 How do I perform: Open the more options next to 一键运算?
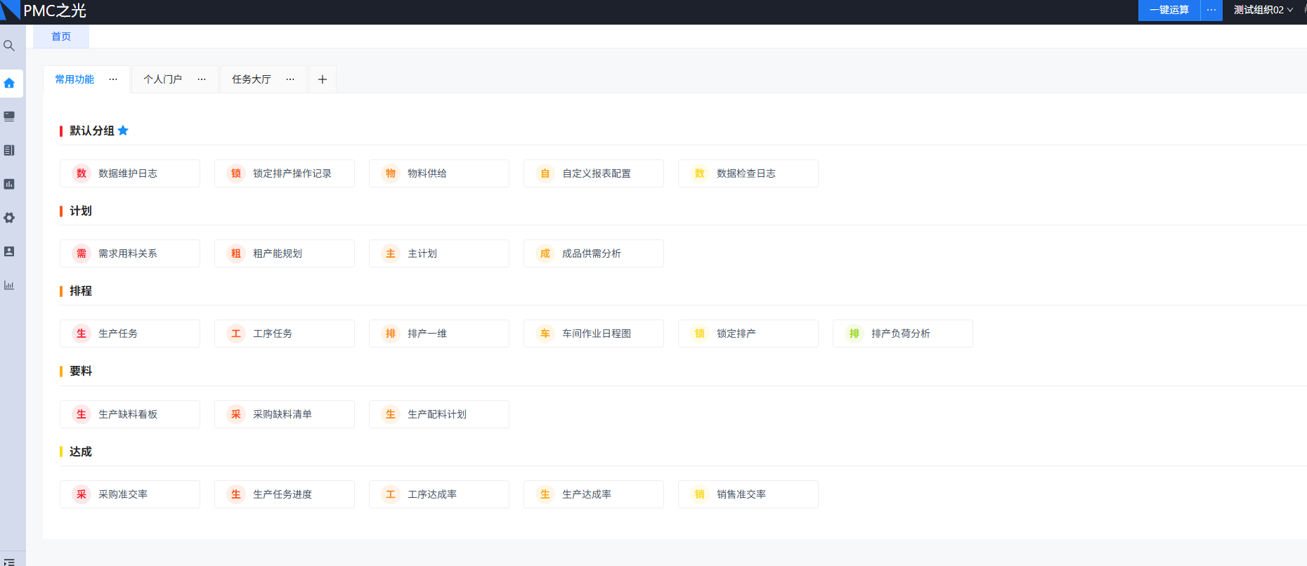click(1211, 10)
